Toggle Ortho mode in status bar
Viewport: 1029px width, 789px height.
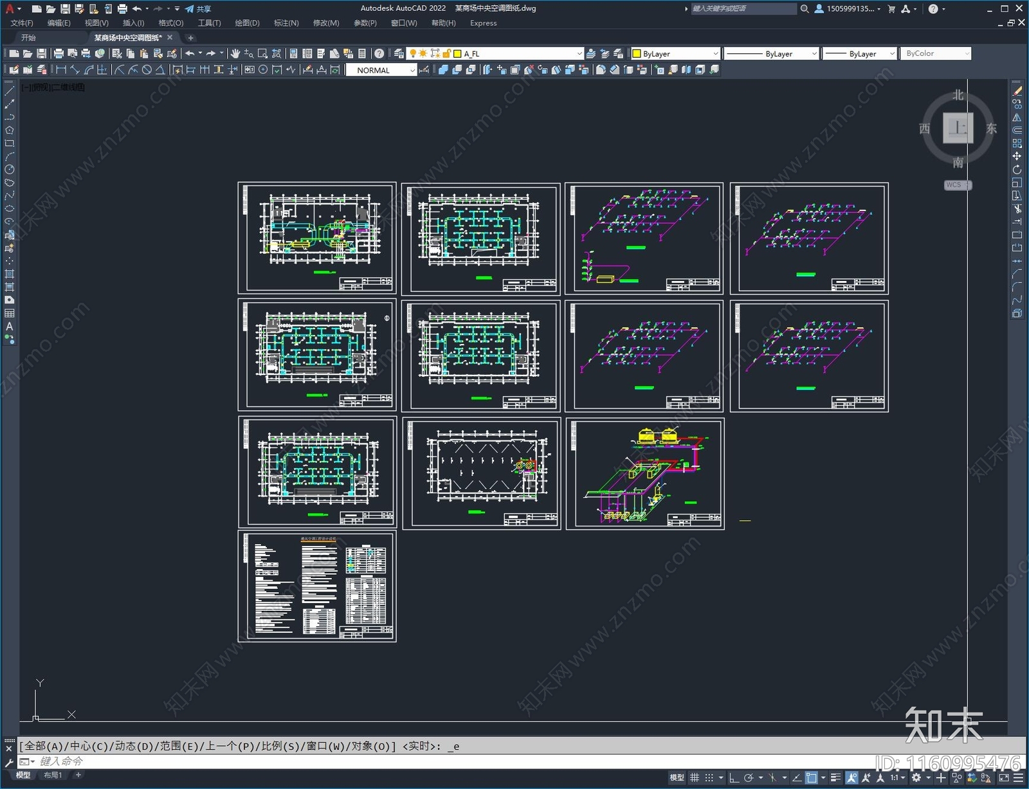coord(734,777)
